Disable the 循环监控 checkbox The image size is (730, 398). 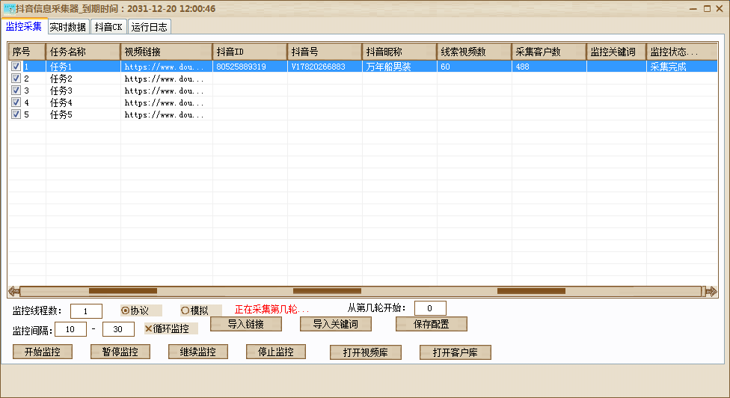148,328
